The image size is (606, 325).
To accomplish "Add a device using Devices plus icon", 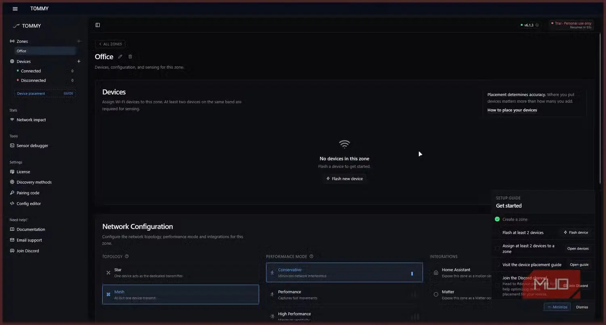I will click(79, 61).
